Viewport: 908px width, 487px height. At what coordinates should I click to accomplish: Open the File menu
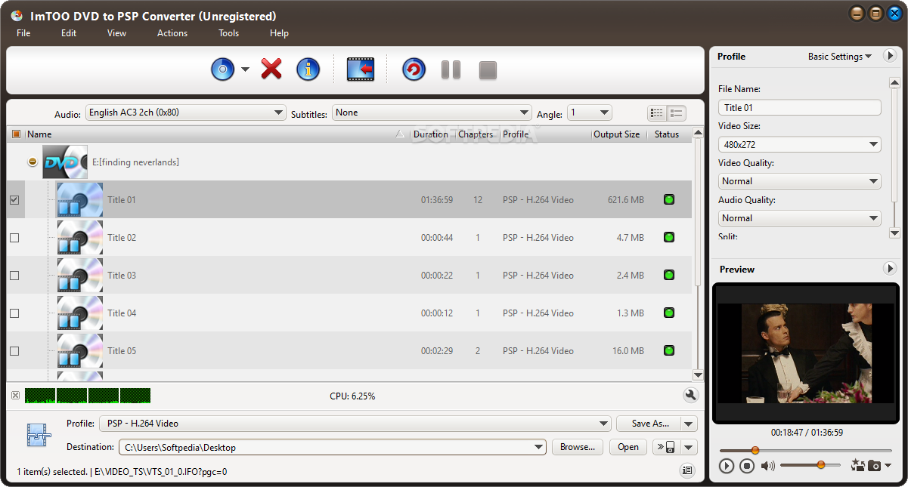click(23, 33)
